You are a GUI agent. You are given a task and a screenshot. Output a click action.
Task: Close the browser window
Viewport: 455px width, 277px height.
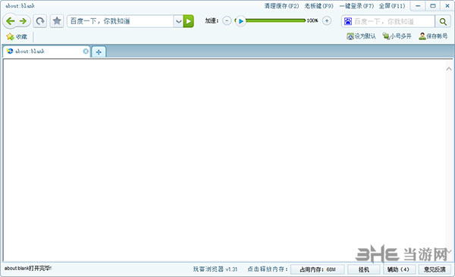pos(447,6)
